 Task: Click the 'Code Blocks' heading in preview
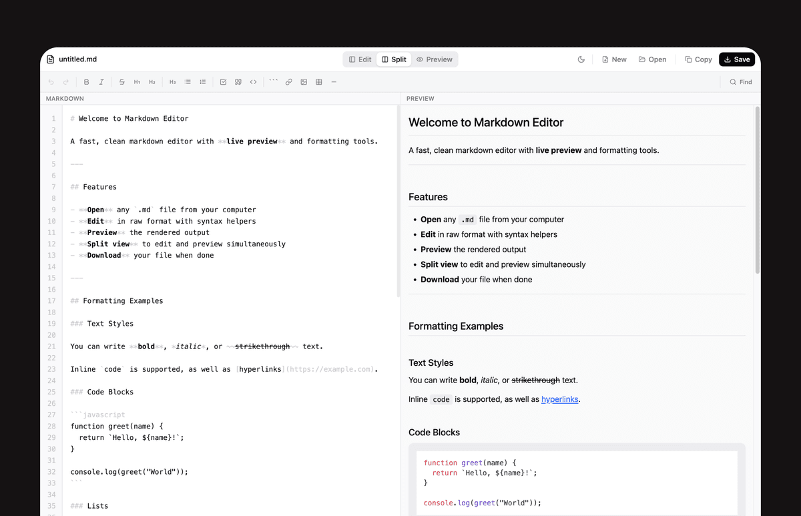[x=435, y=433]
